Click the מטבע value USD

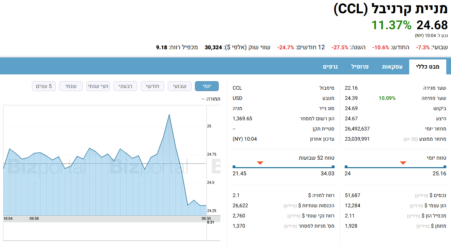238,98
